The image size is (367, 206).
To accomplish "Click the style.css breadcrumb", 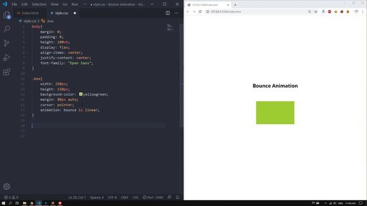I will coord(30,21).
